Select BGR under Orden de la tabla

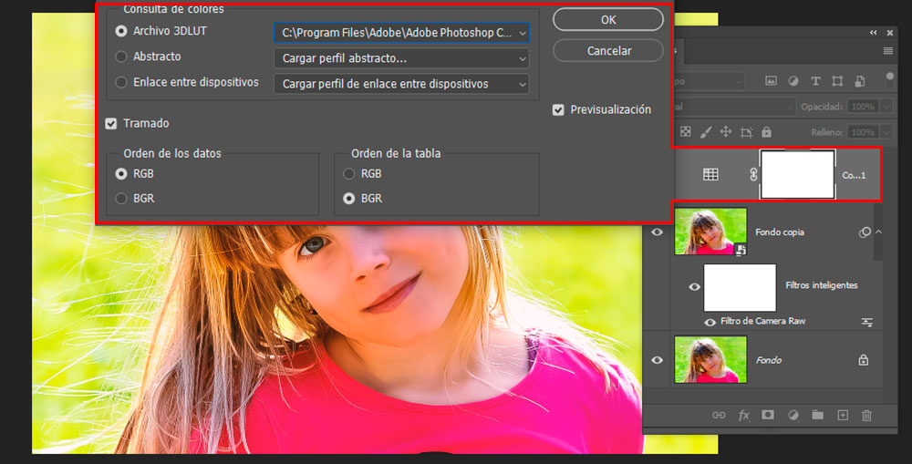349,199
